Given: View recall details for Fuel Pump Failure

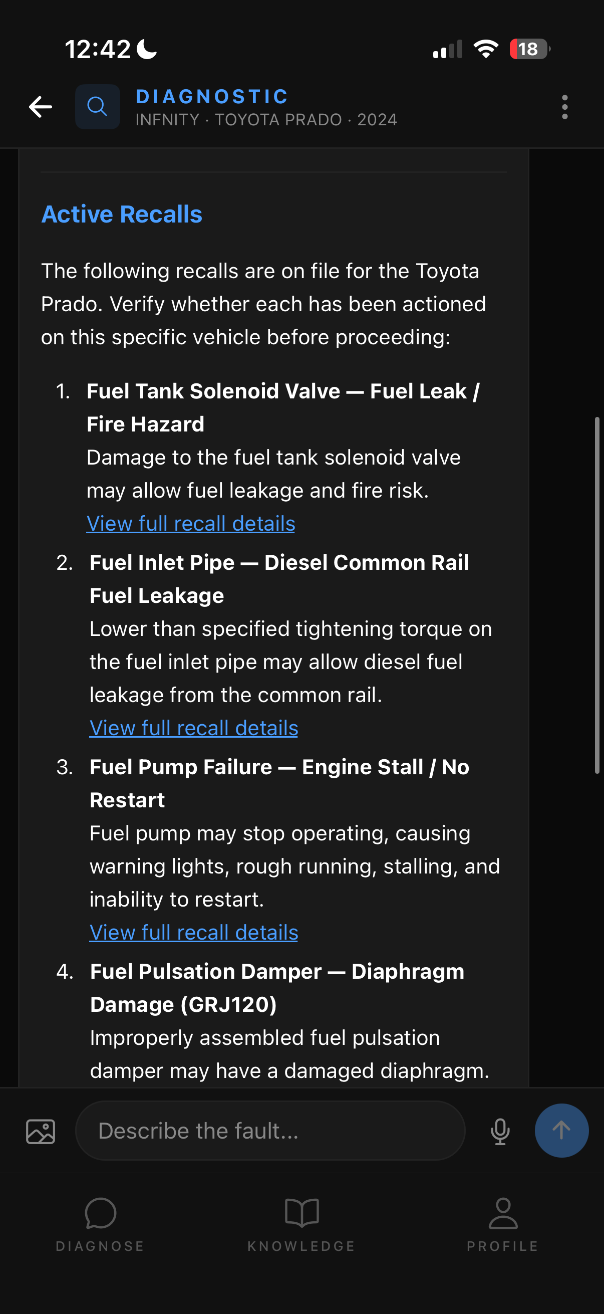Looking at the screenshot, I should (x=194, y=933).
